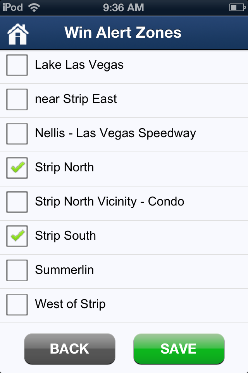The image size is (248, 373).
Task: Tap the Lake Las Vegas label text
Action: 79,64
